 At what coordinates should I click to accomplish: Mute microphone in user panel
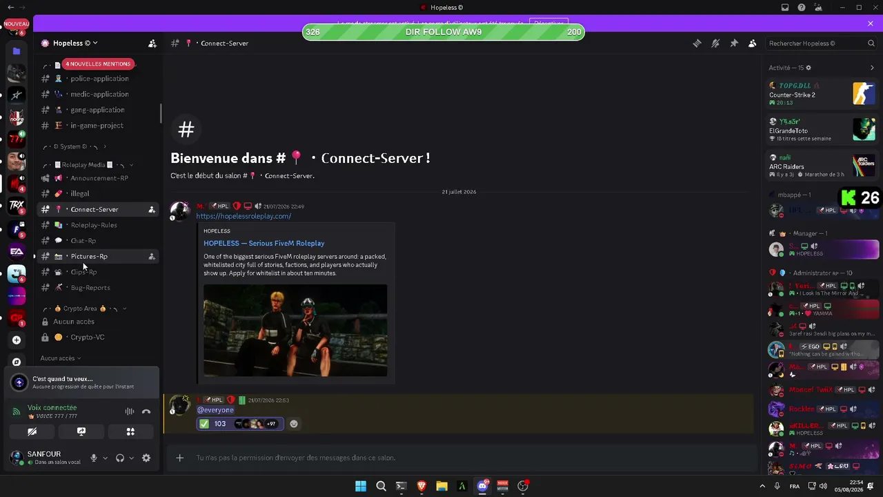(x=94, y=458)
